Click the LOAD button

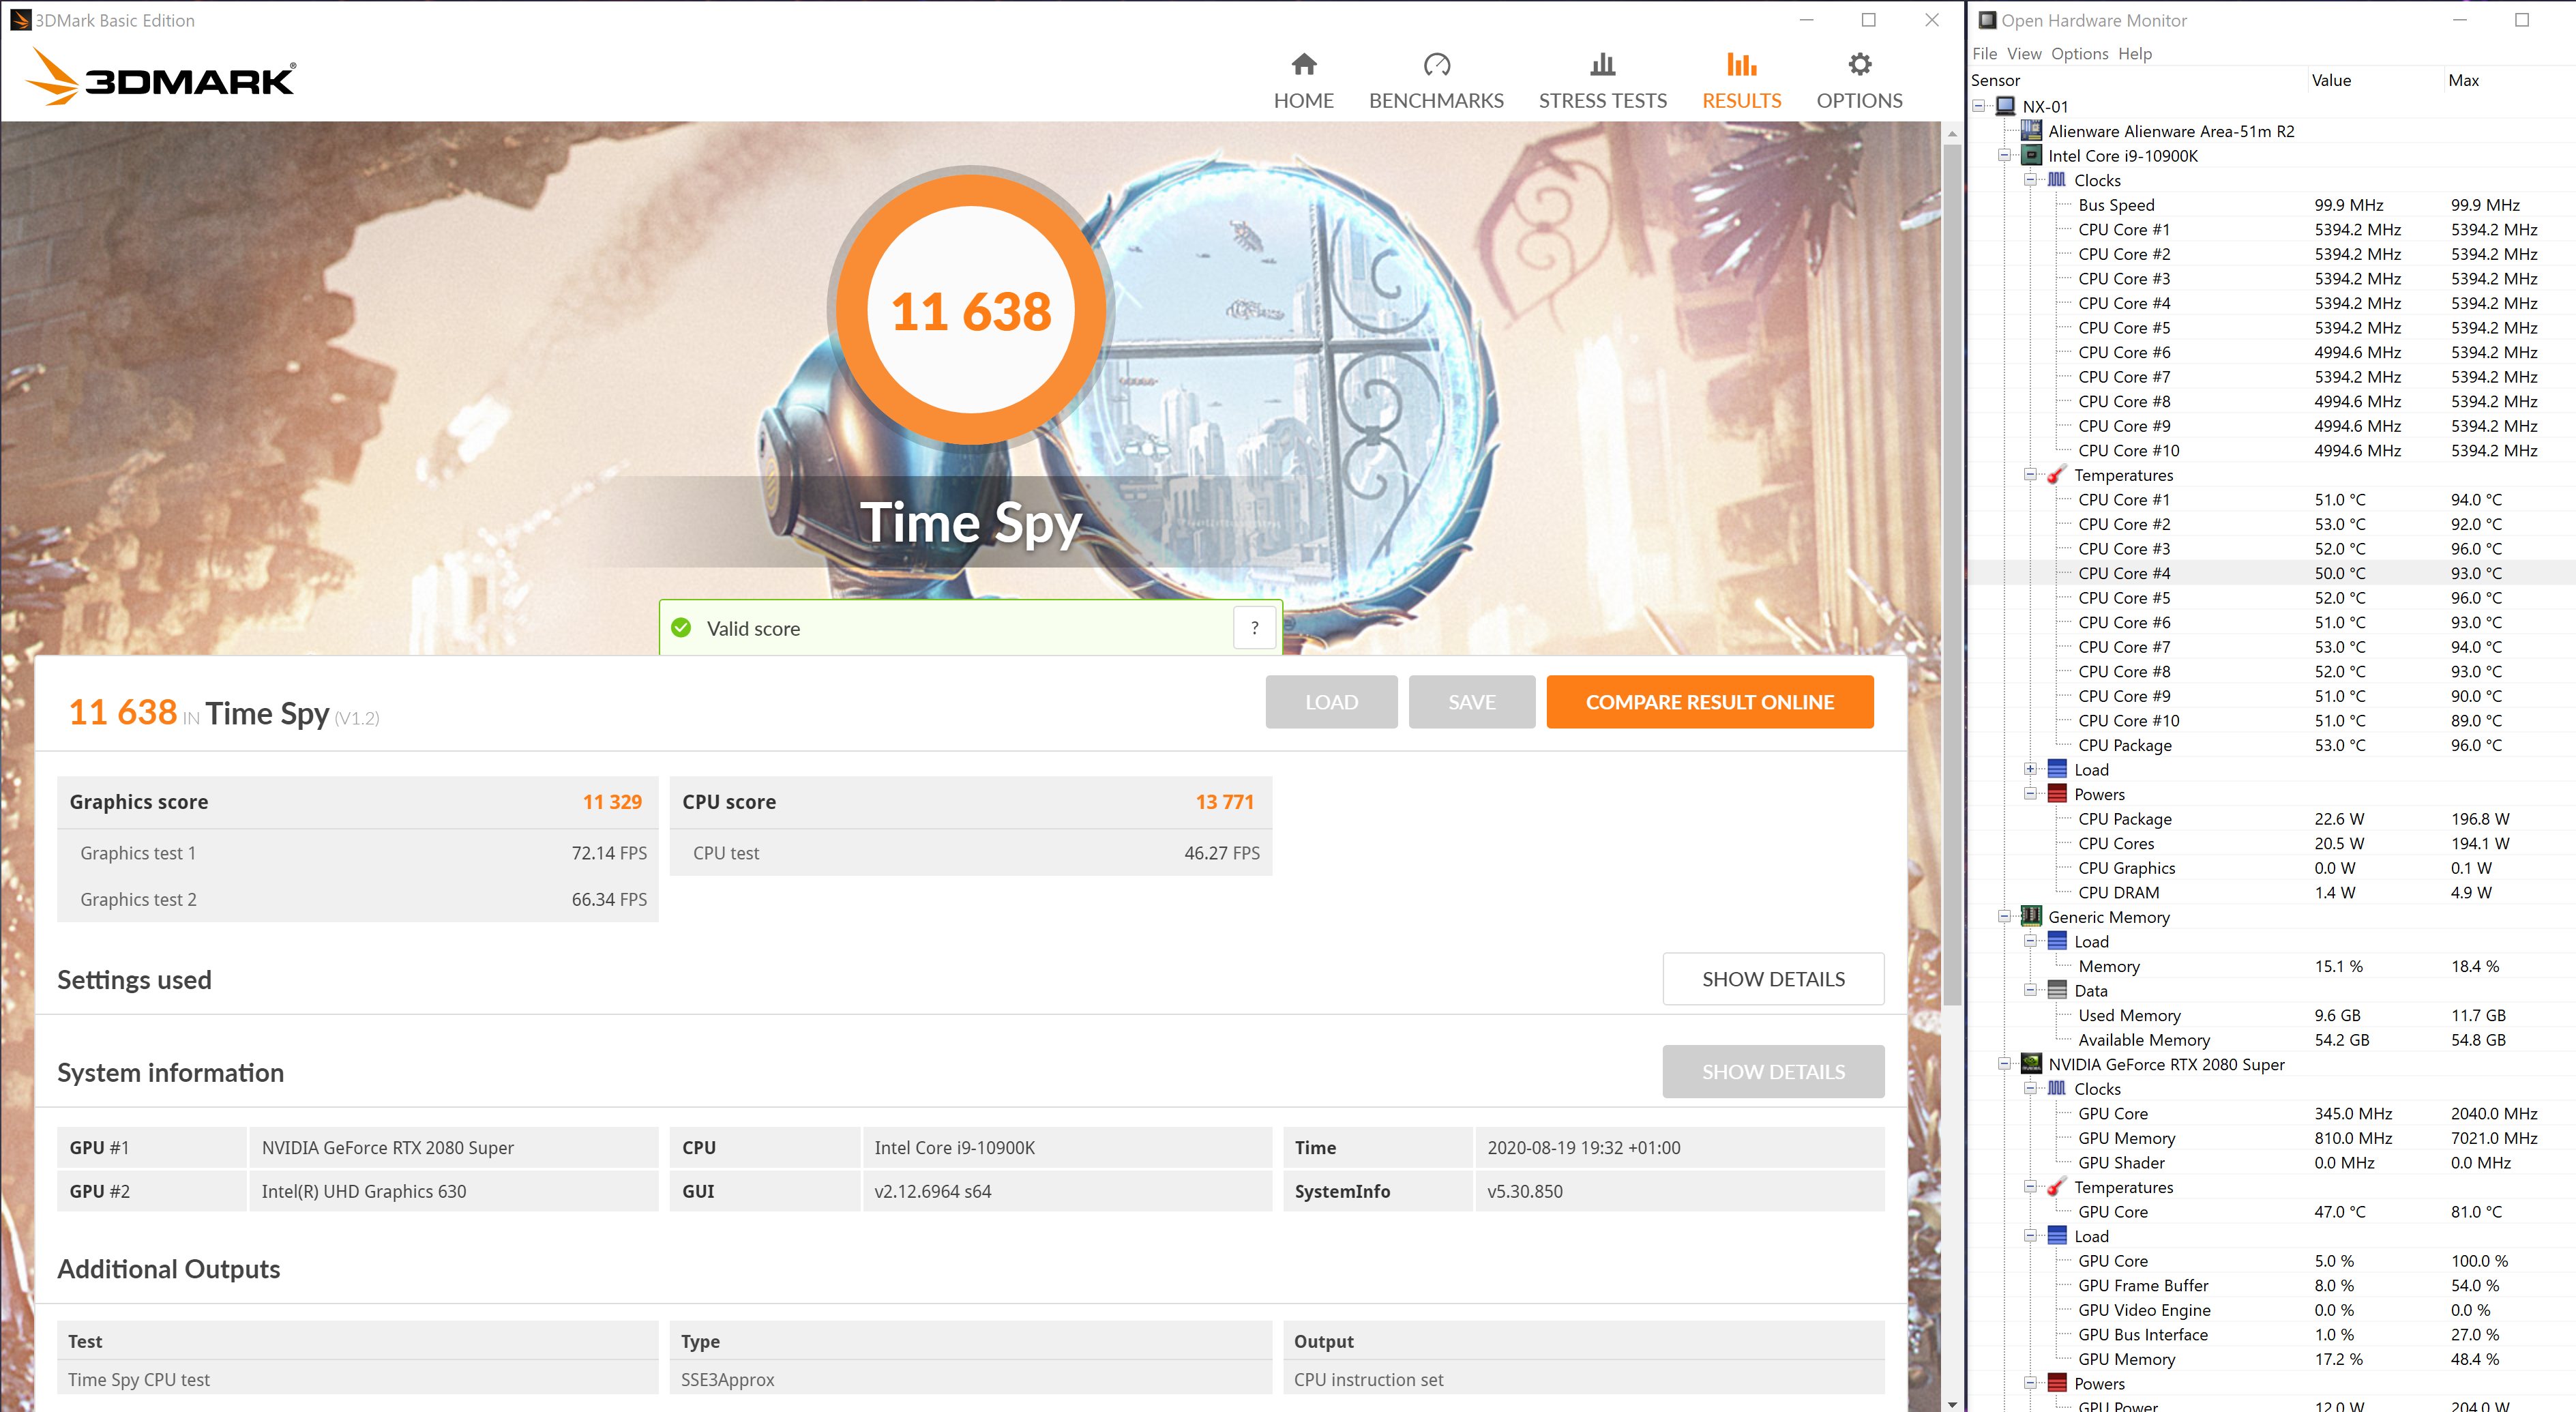pyautogui.click(x=1331, y=702)
